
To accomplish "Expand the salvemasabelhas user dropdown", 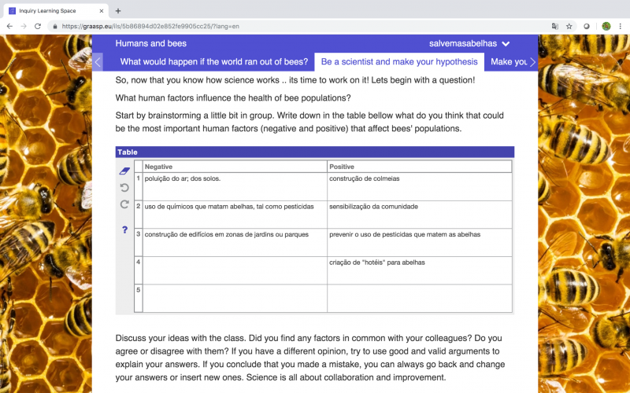I will coord(469,43).
